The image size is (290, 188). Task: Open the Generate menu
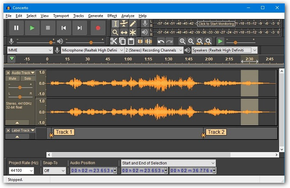(x=95, y=16)
